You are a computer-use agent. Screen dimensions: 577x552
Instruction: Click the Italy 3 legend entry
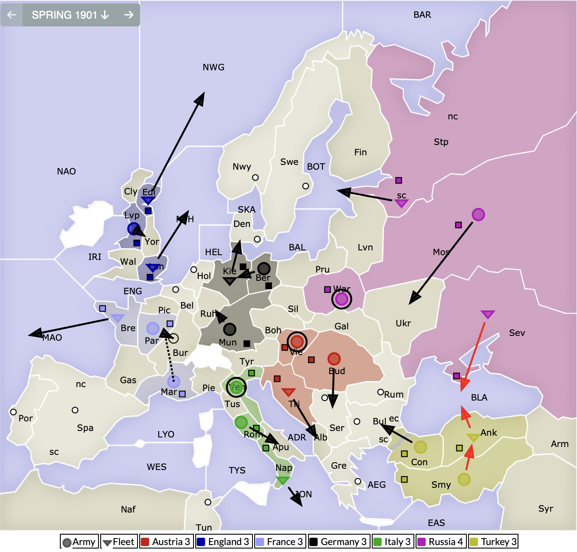pyautogui.click(x=393, y=542)
